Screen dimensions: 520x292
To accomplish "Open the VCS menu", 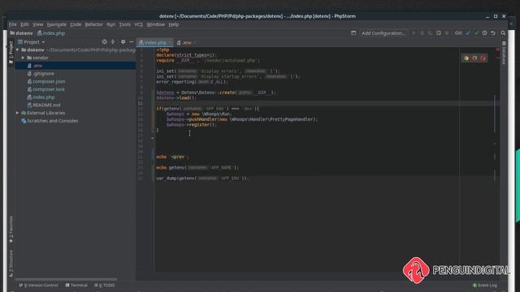I will (x=139, y=24).
